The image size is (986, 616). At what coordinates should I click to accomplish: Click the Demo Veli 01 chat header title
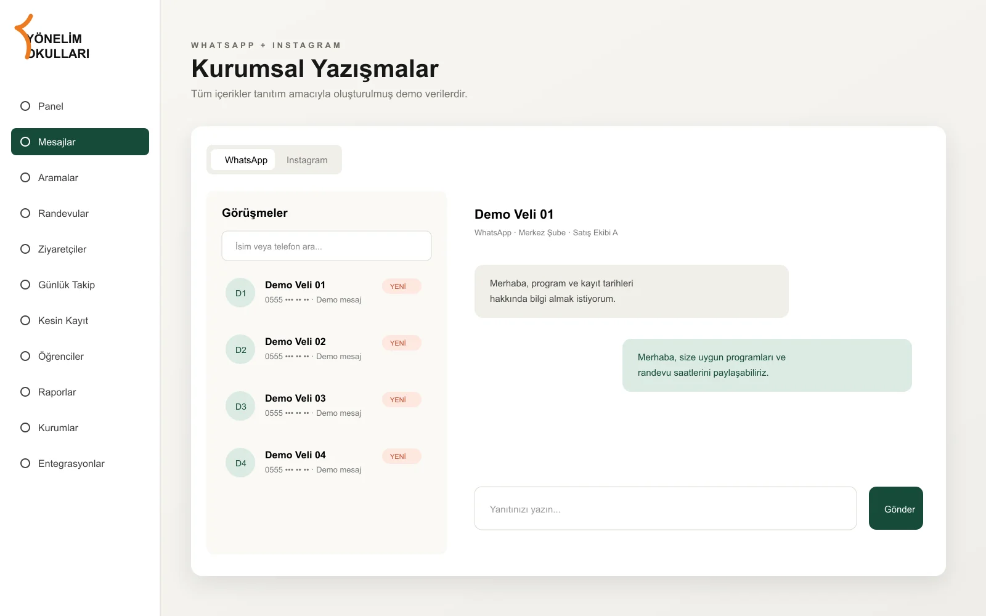click(514, 214)
